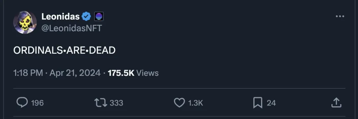This screenshot has height=119, width=358.
Task: Open the Leonidas display name profile
Action: tap(61, 16)
